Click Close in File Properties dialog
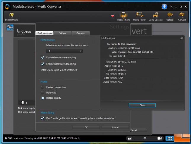Image resolution: width=191 pixels, height=144 pixels. point(142,105)
